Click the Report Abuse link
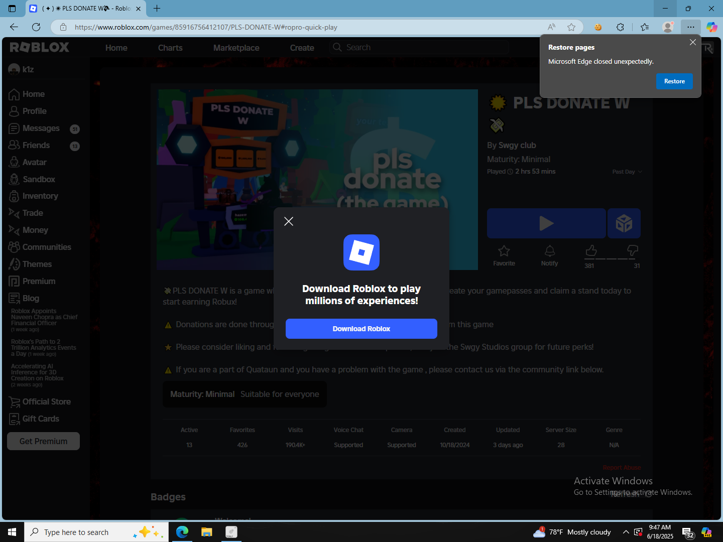The width and height of the screenshot is (723, 542). [x=622, y=468]
